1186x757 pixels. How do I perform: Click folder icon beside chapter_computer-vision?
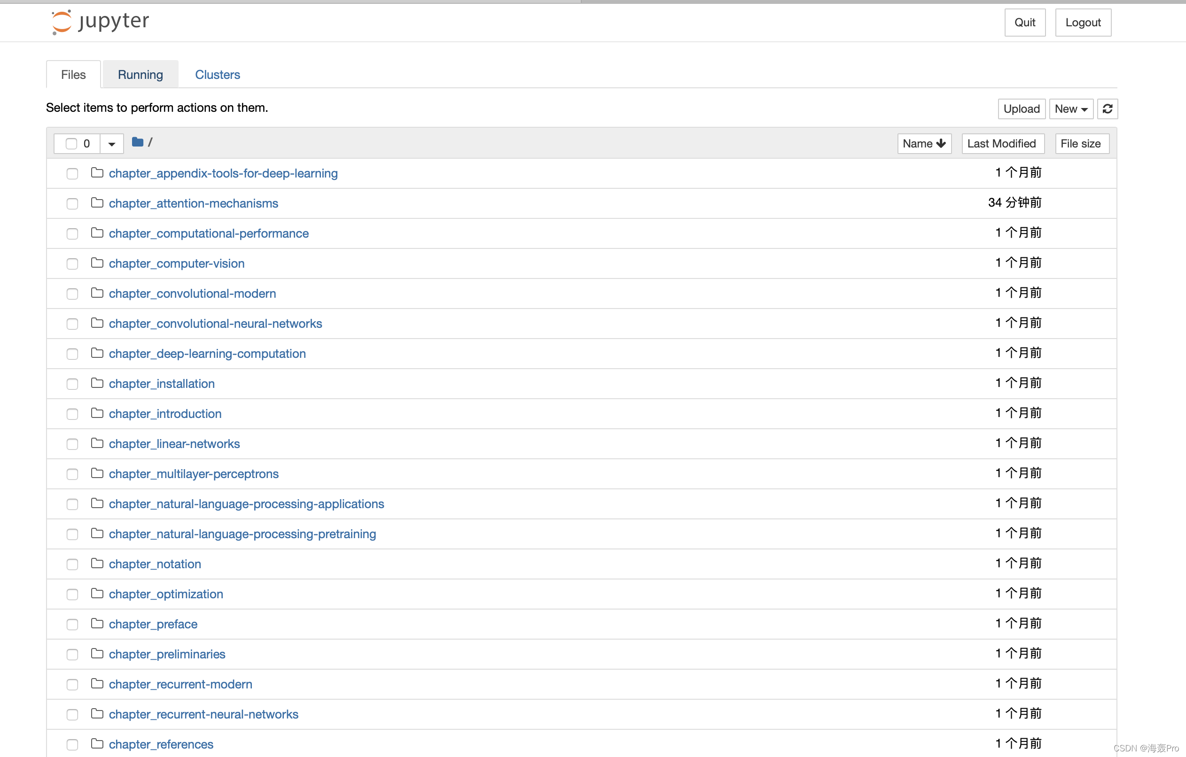(97, 263)
